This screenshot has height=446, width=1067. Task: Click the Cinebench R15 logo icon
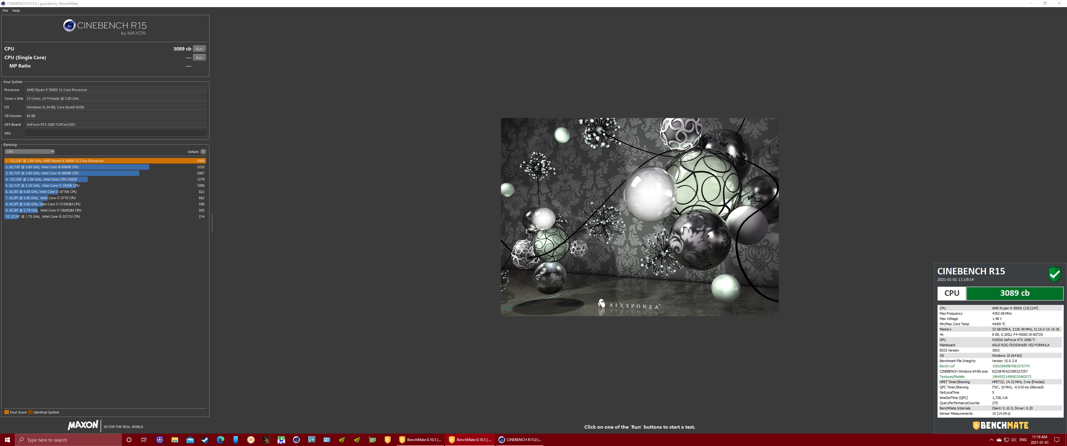[x=69, y=26]
